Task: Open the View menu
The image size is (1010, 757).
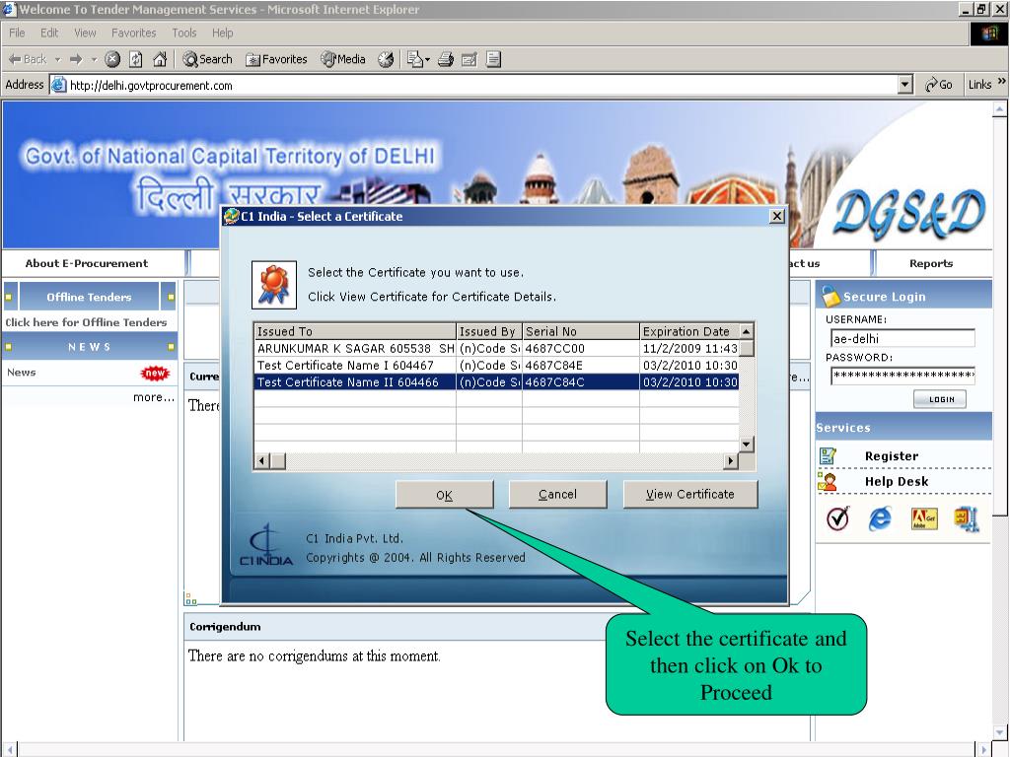Action: [85, 33]
